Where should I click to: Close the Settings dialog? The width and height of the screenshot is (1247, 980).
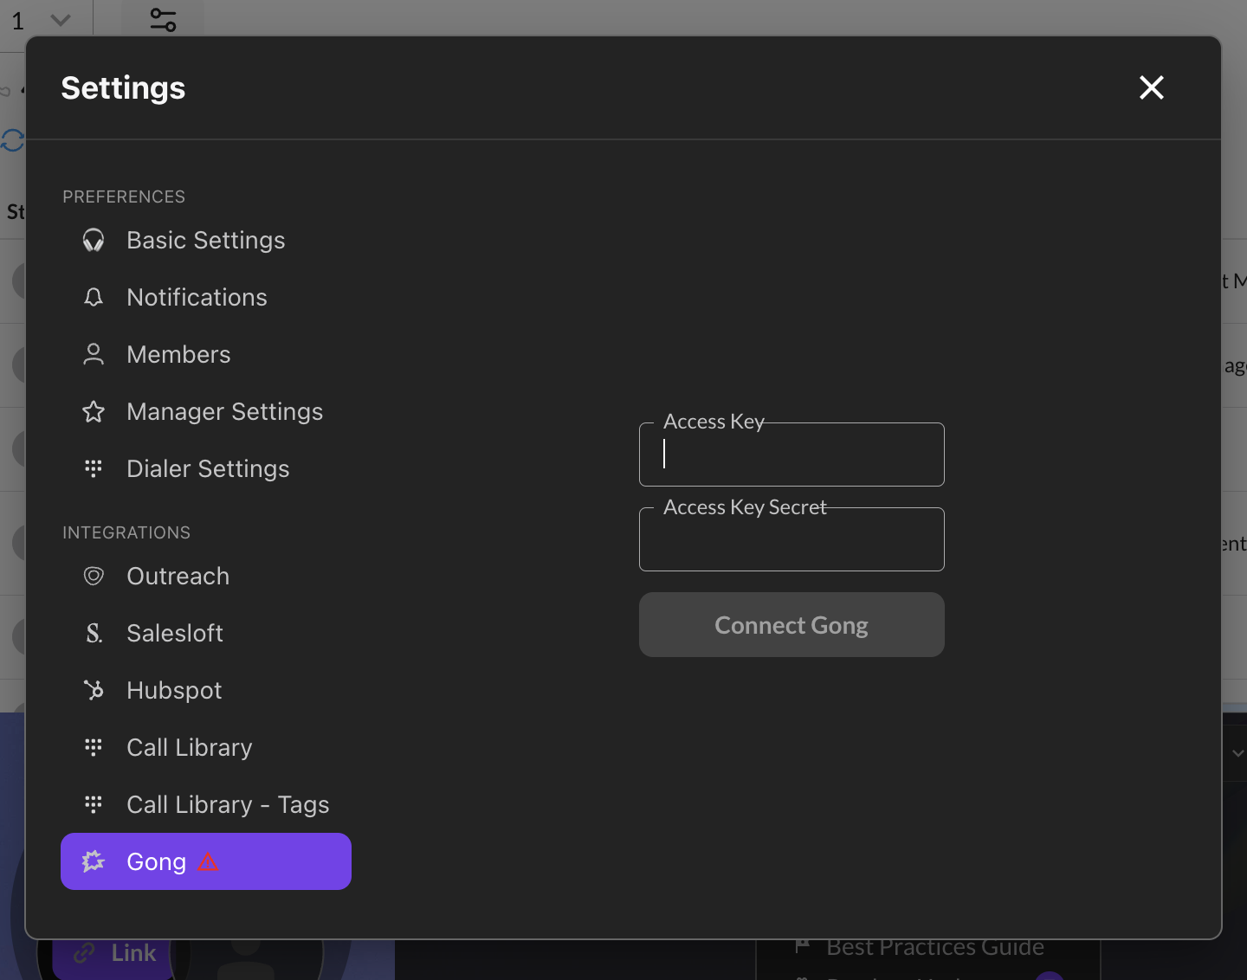click(x=1152, y=87)
